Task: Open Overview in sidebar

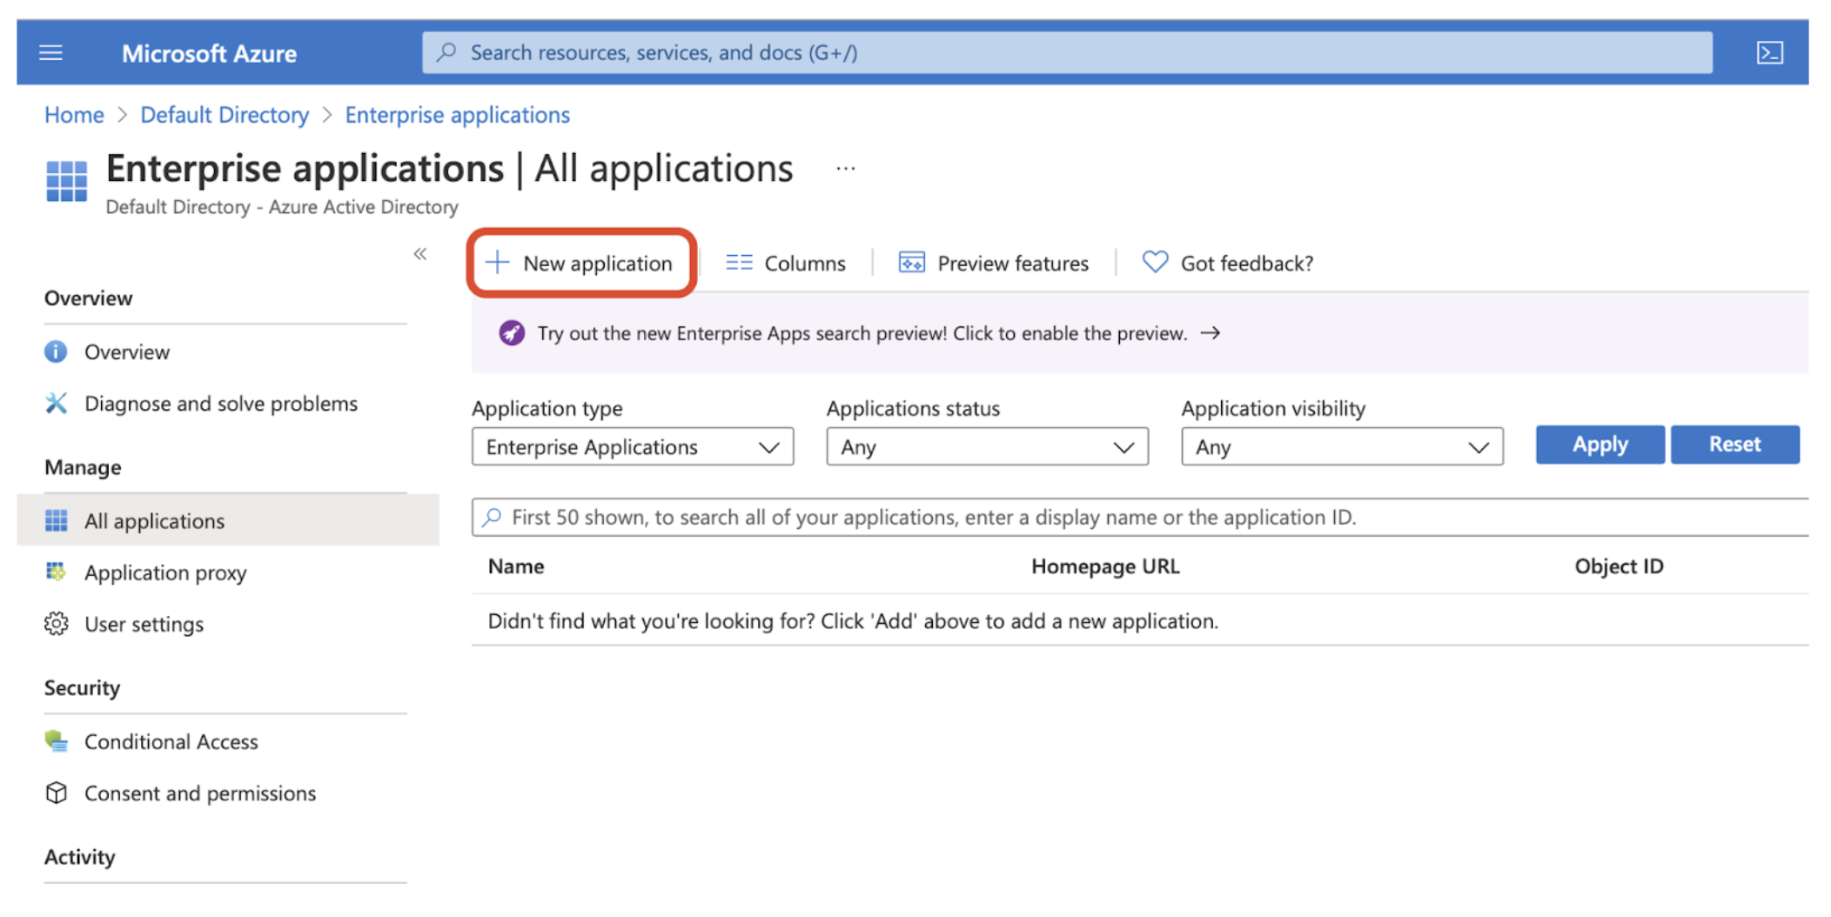Action: click(127, 352)
